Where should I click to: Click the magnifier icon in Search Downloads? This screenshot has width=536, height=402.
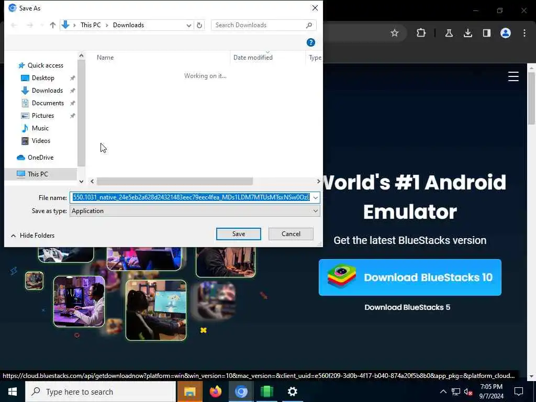pyautogui.click(x=309, y=25)
